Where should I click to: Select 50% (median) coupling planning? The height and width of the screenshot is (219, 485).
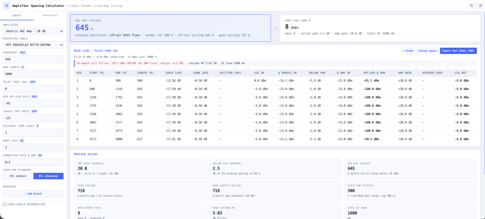coord(18,176)
